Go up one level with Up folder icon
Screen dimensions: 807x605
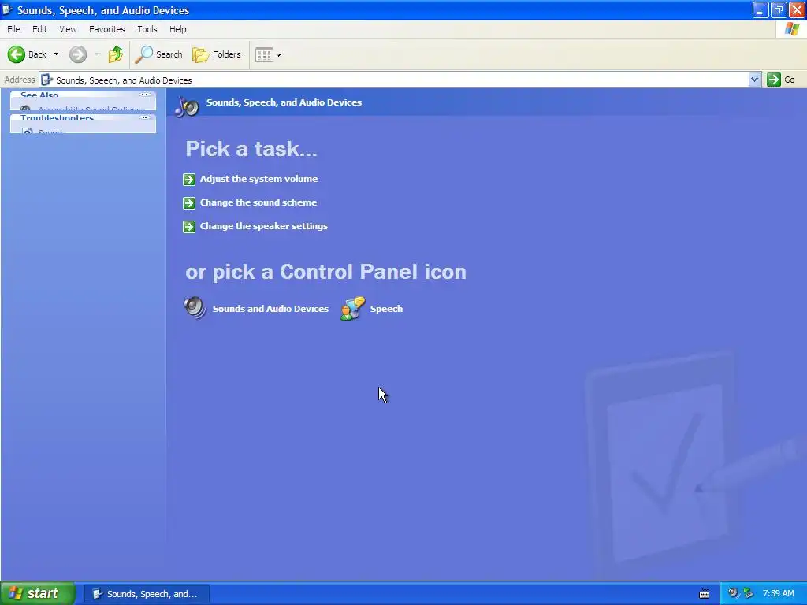pyautogui.click(x=115, y=54)
